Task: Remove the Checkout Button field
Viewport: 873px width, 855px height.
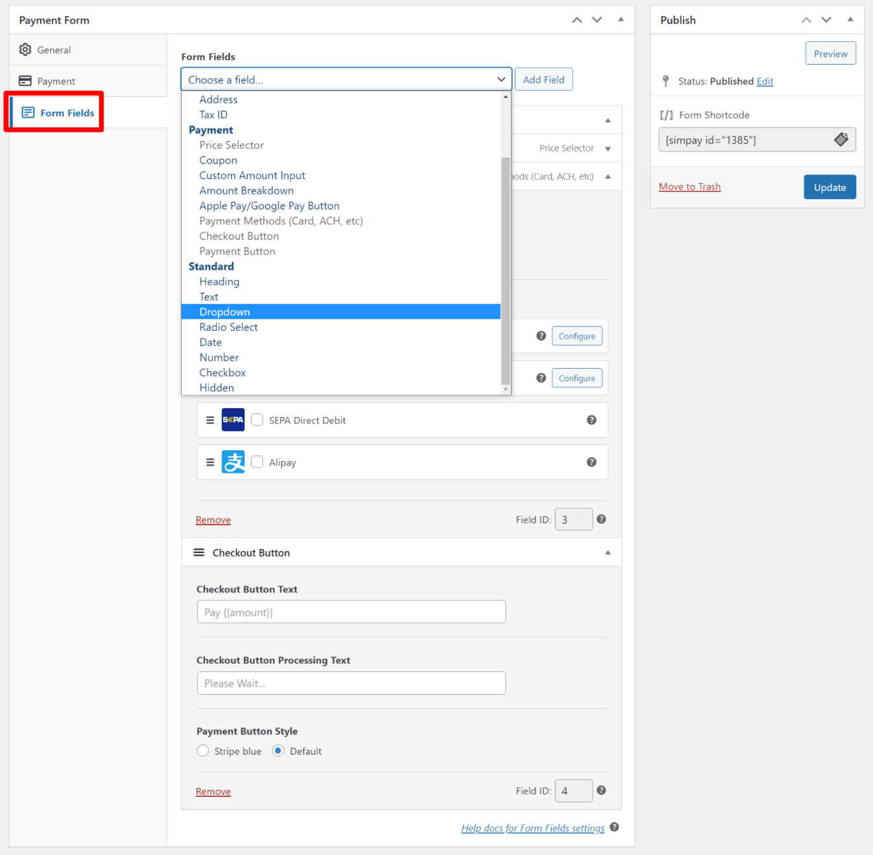Action: (x=213, y=792)
